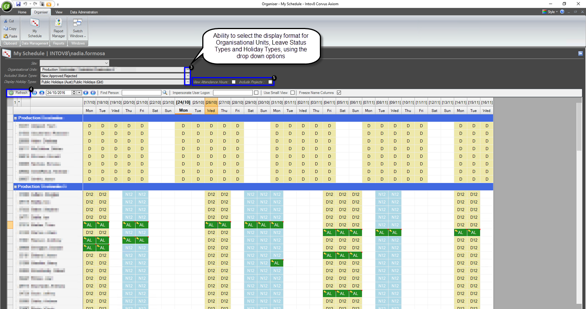586x309 pixels.
Task: Collapse the second Production group
Action: click(16, 187)
